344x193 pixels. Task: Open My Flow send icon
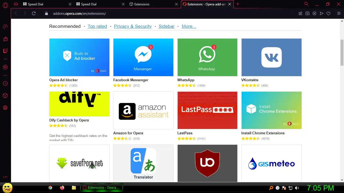pyautogui.click(x=321, y=13)
